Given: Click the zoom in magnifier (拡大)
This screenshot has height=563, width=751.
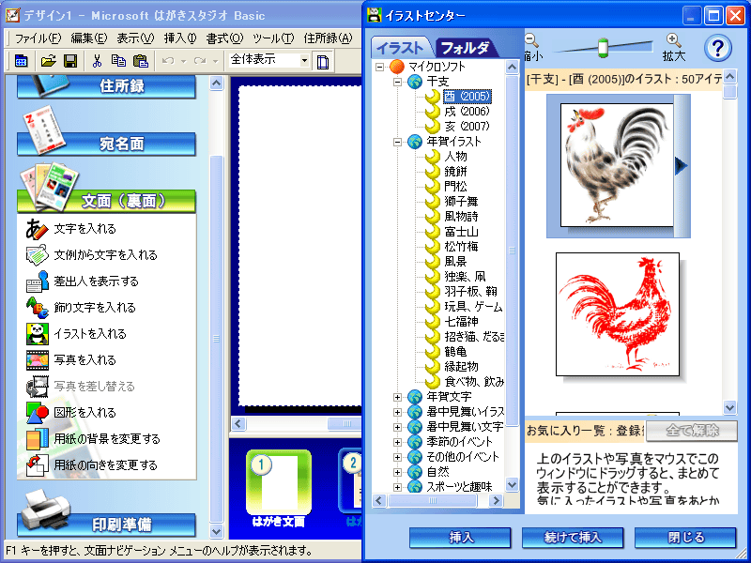Looking at the screenshot, I should [673, 40].
